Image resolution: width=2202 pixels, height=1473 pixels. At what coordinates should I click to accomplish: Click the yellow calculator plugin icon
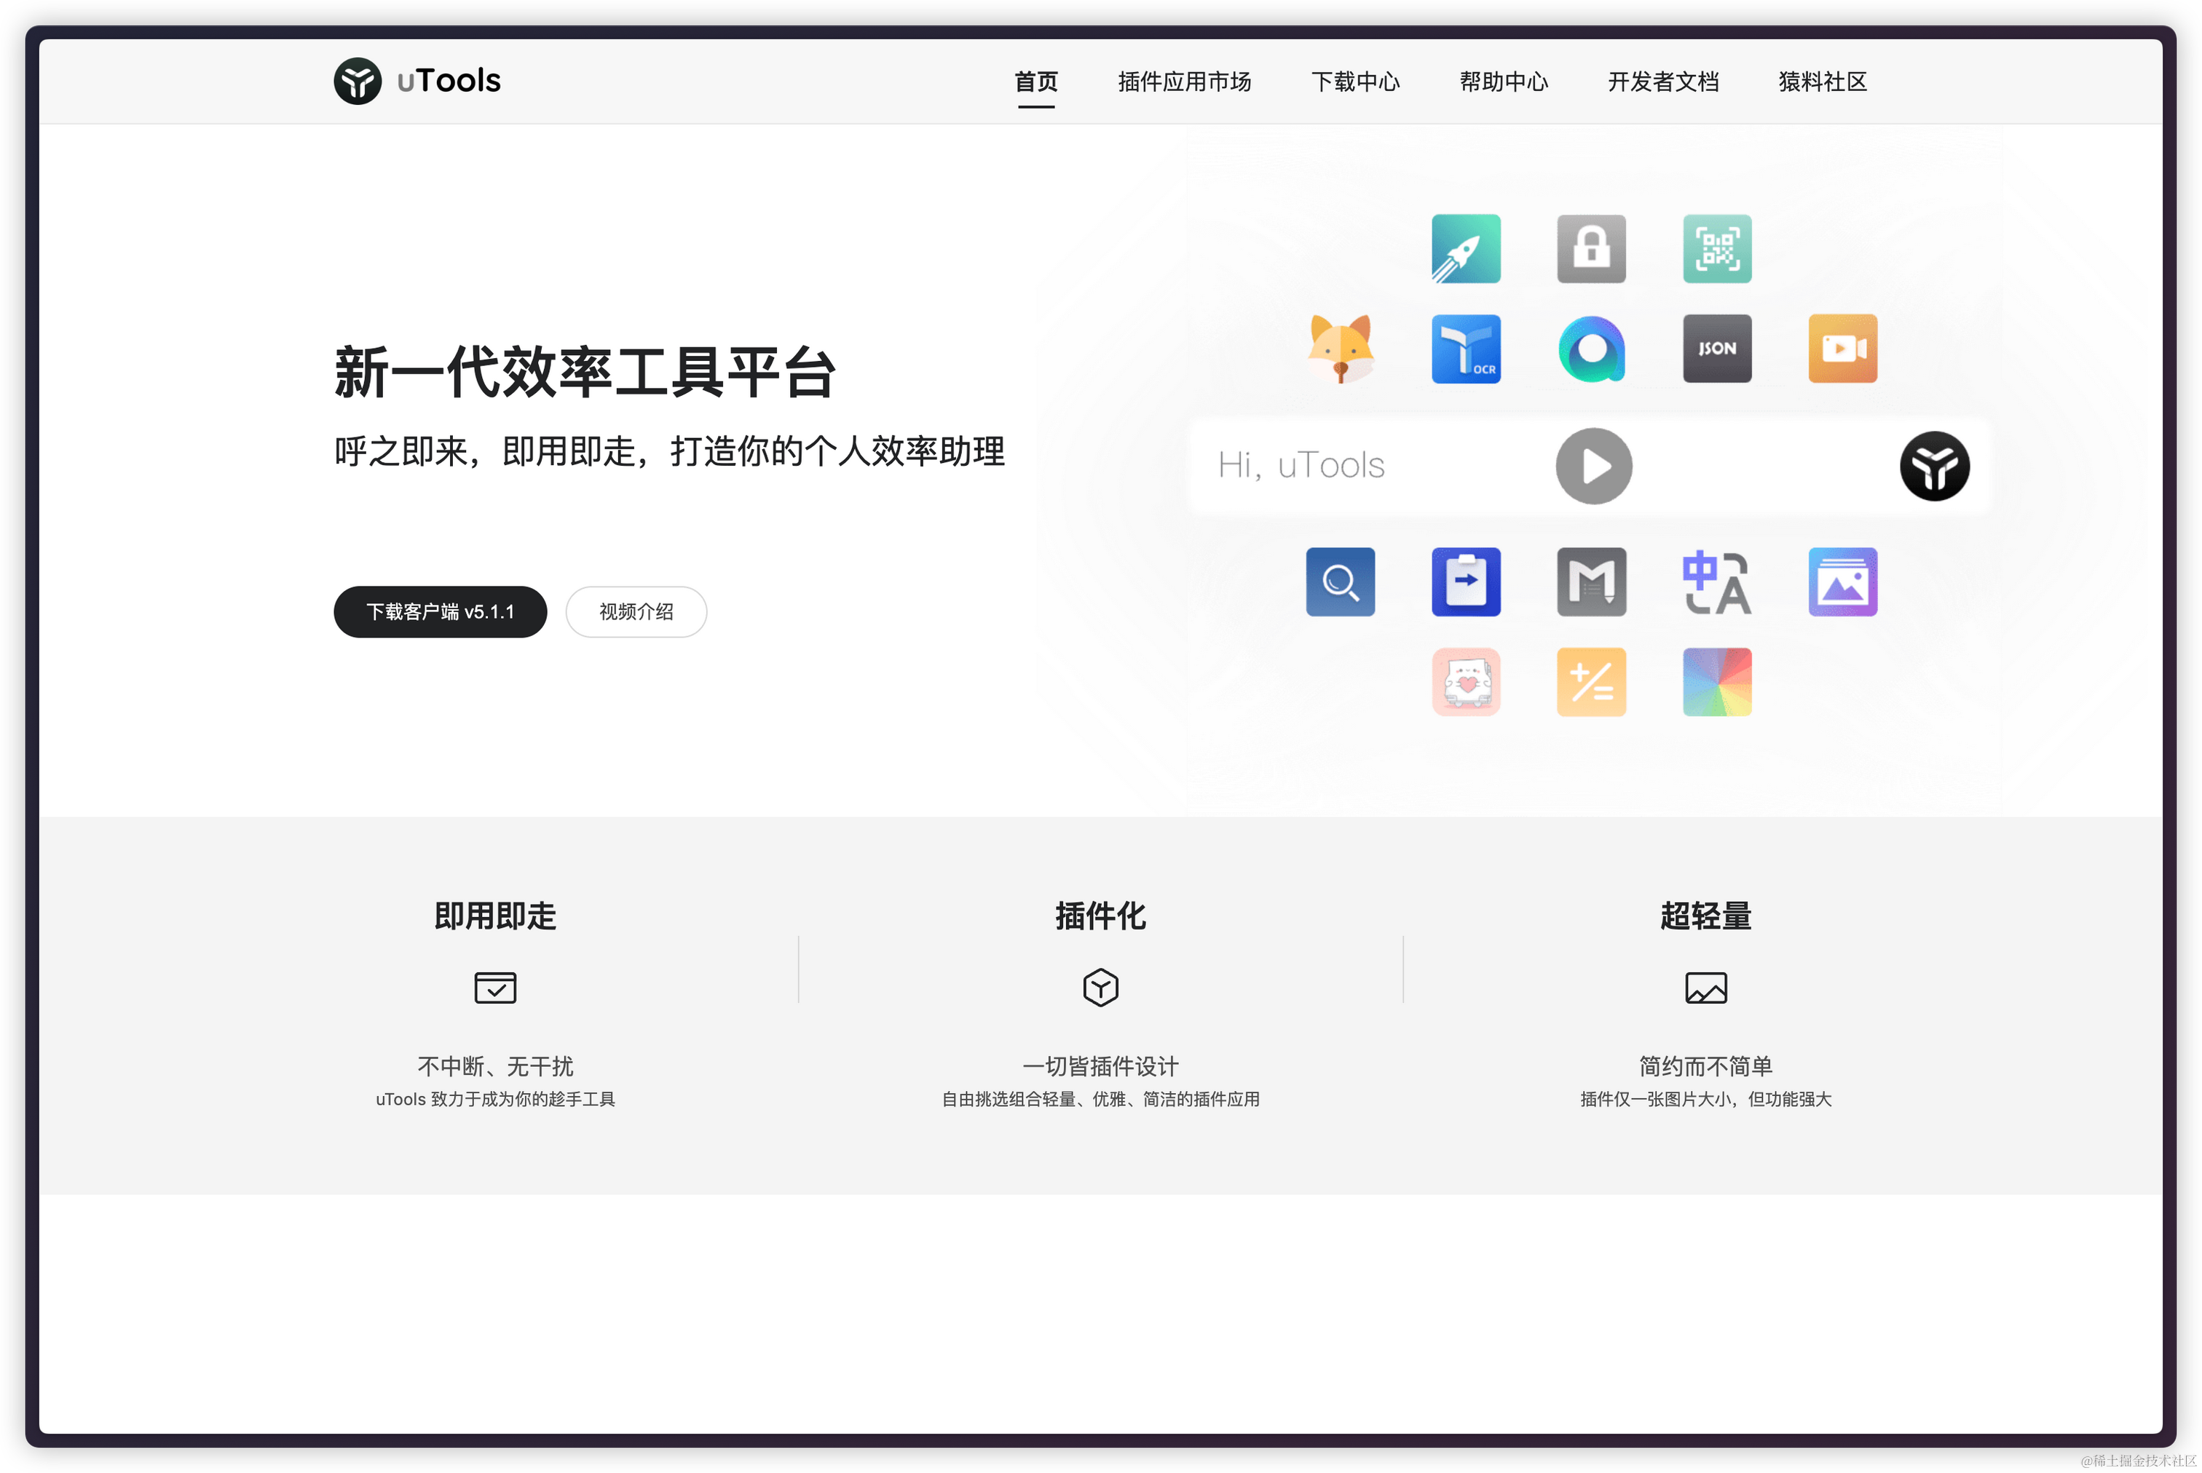tap(1590, 682)
